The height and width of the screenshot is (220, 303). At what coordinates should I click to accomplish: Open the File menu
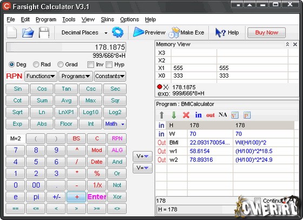(11, 19)
